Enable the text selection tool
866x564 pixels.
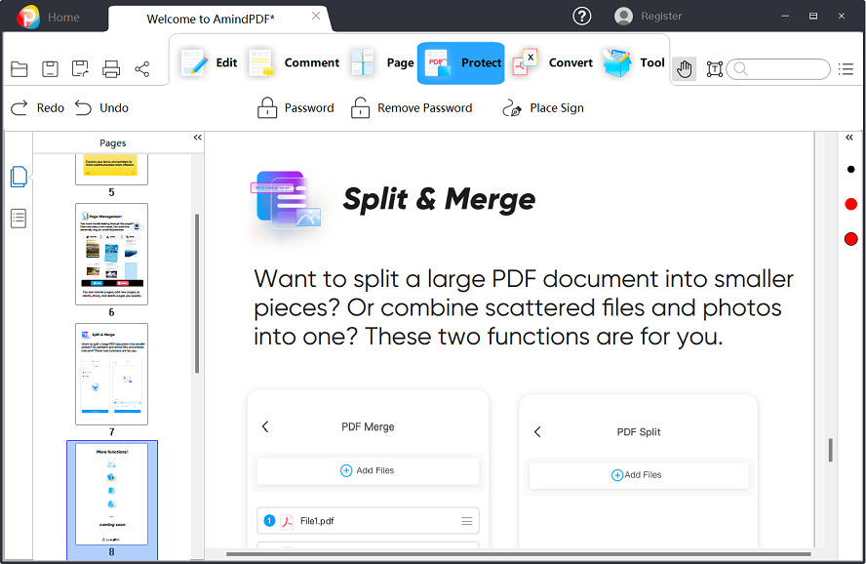(x=714, y=68)
